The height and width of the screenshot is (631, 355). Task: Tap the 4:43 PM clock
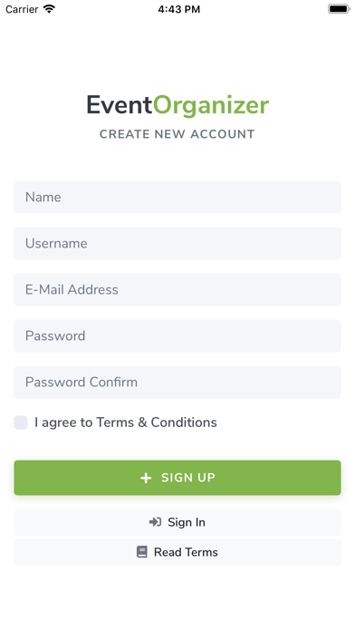(179, 9)
